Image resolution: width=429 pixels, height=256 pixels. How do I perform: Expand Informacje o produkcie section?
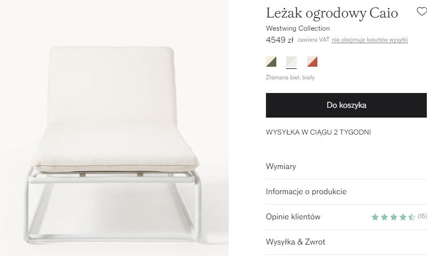point(346,191)
